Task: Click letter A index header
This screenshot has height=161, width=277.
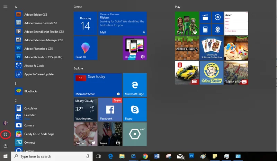Action: pyautogui.click(x=16, y=7)
